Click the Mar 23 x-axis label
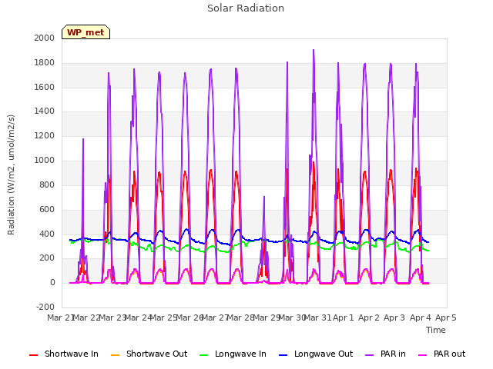This screenshot has width=493, height=369. point(112,317)
